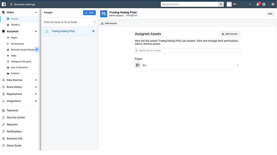
Task: Focus Search by id or name field
Action: click(187, 51)
